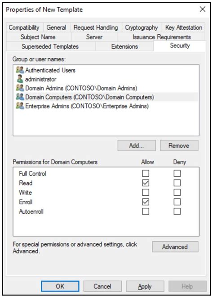
Task: Select the Enterprise Admins group icon
Action: (20, 106)
